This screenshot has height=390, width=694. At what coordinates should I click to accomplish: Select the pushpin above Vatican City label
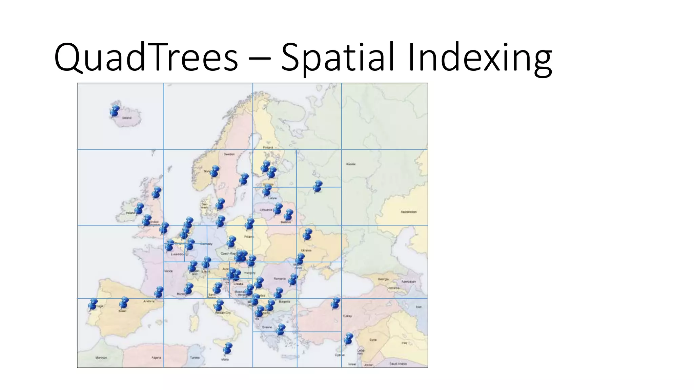coord(219,305)
